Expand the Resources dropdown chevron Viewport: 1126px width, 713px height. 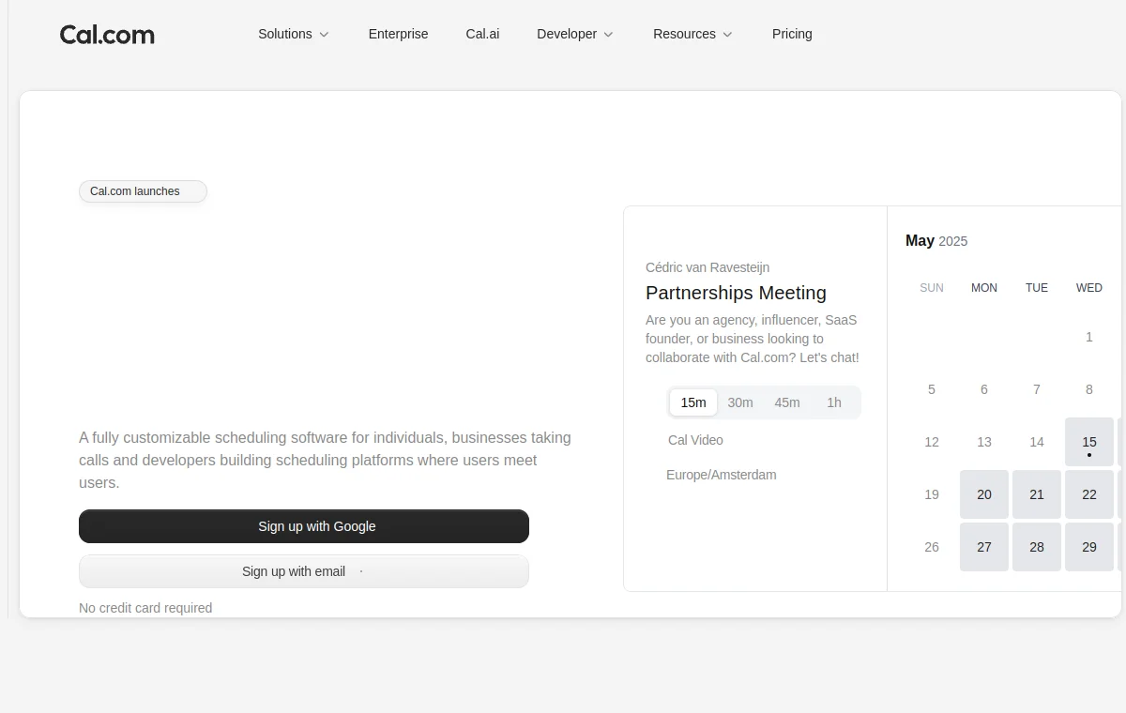[727, 35]
